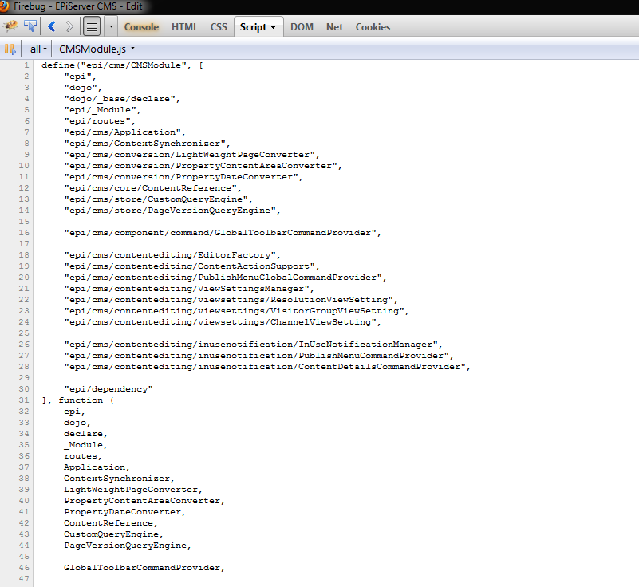
Task: Go back with the blue left arrow
Action: pos(52,26)
